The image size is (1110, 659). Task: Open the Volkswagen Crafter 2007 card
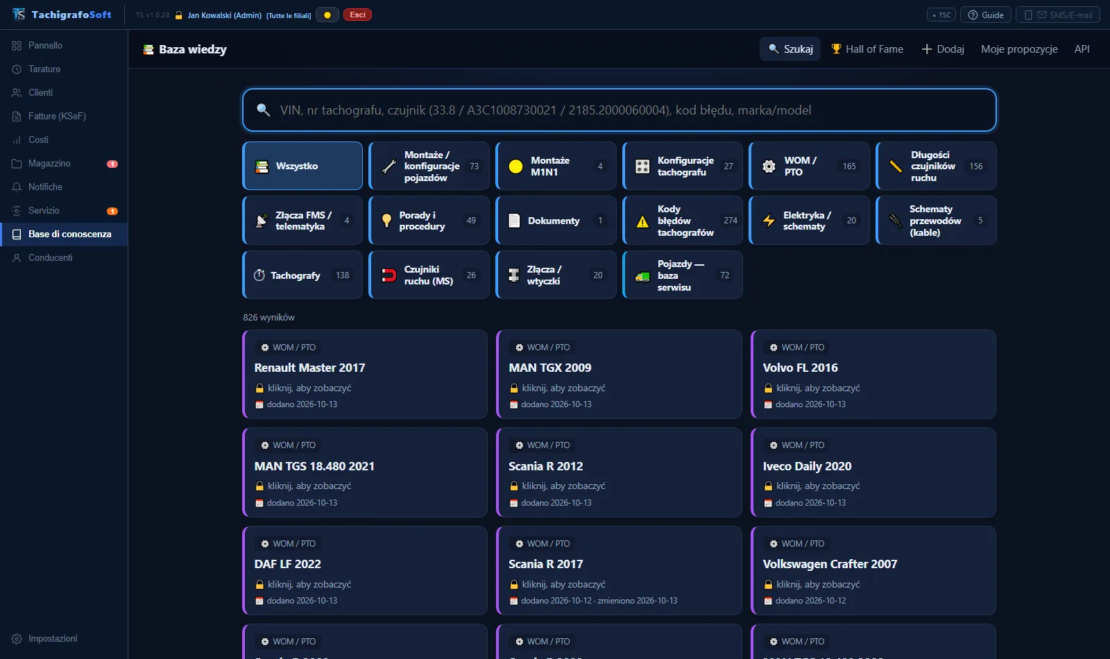873,570
